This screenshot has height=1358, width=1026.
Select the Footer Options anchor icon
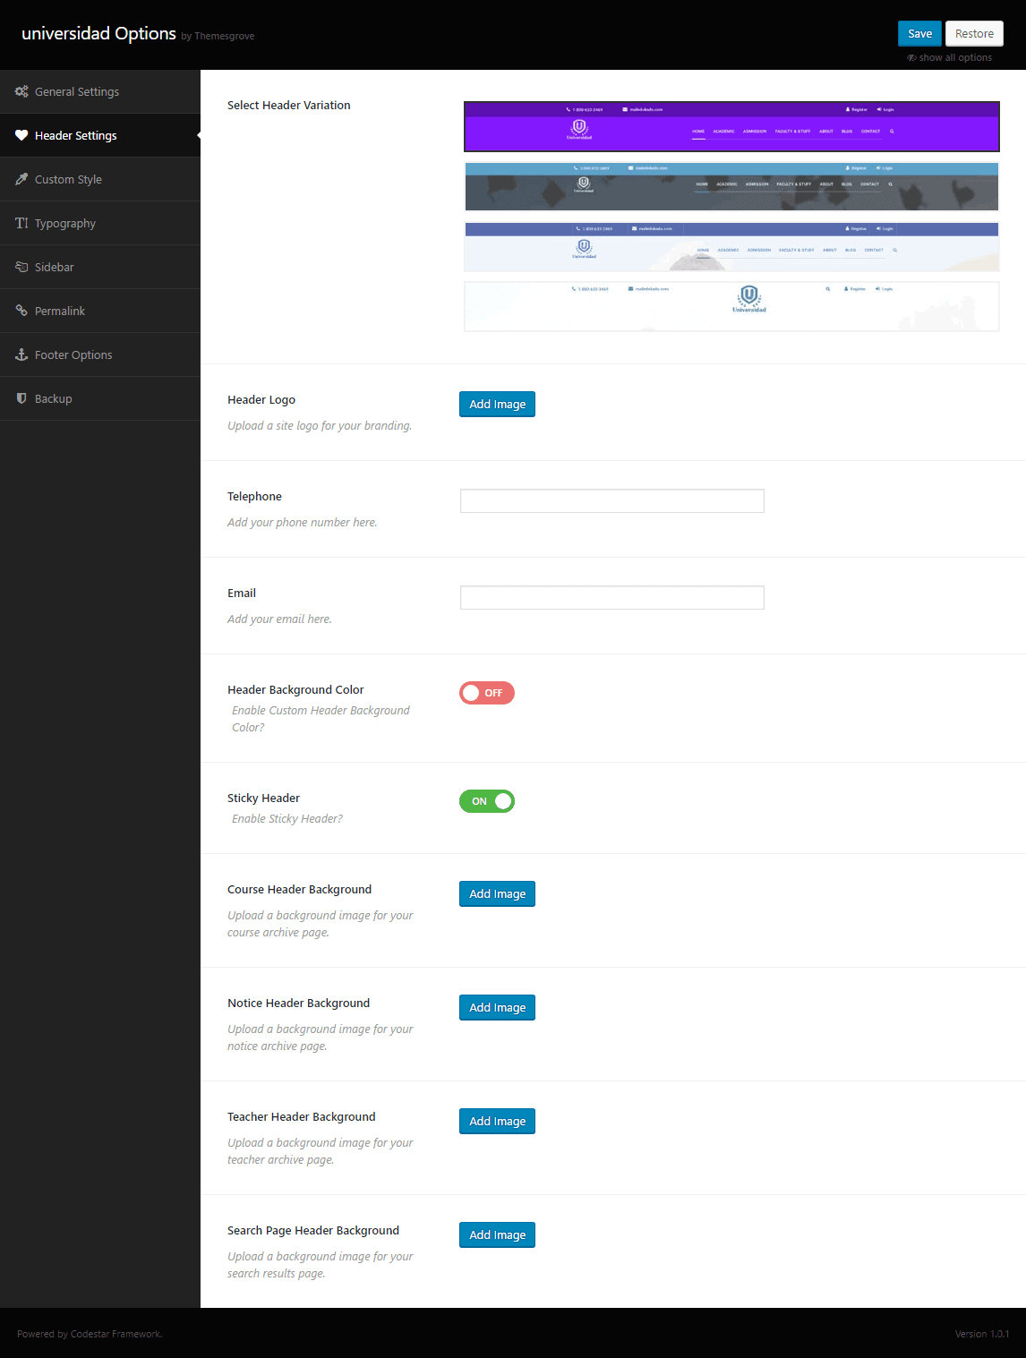pyautogui.click(x=21, y=354)
